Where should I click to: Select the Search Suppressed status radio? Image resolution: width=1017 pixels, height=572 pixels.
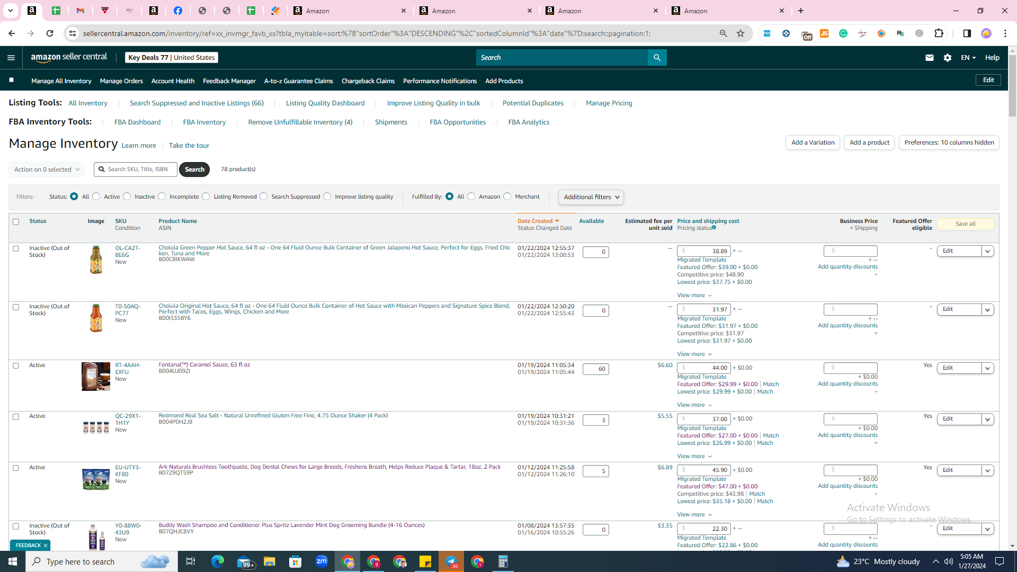tap(264, 196)
